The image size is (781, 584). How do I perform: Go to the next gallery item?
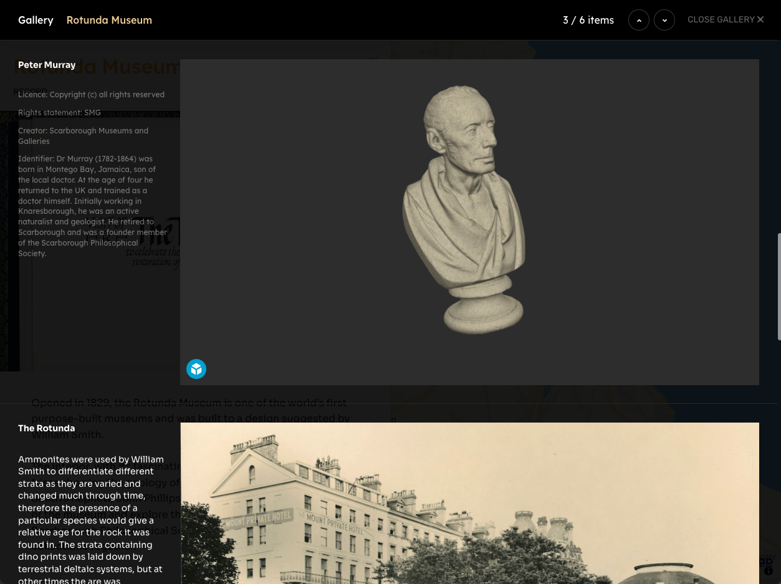[x=664, y=20]
